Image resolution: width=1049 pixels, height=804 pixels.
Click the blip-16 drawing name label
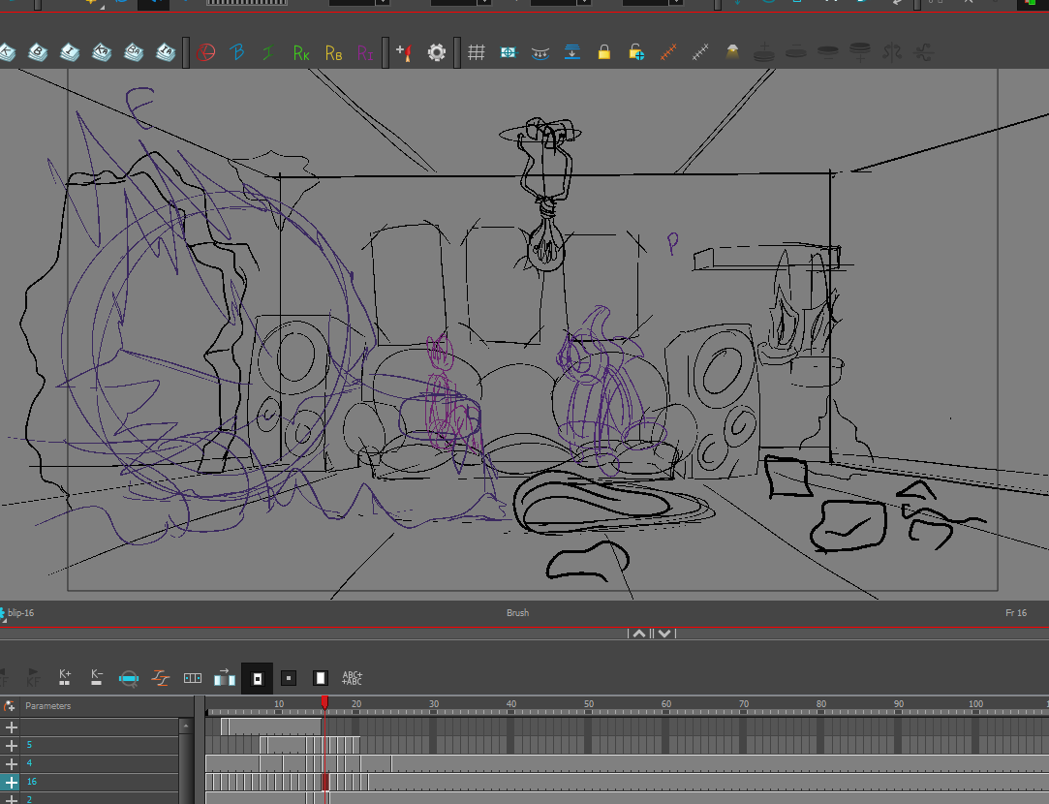(20, 613)
